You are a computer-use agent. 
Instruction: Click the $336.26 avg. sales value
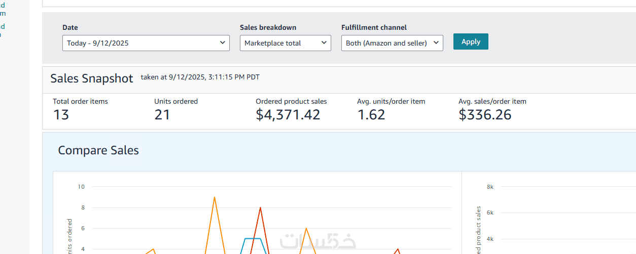point(485,115)
